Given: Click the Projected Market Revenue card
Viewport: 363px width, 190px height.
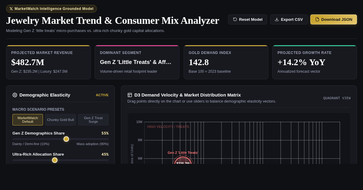Looking at the screenshot, I should (48, 62).
